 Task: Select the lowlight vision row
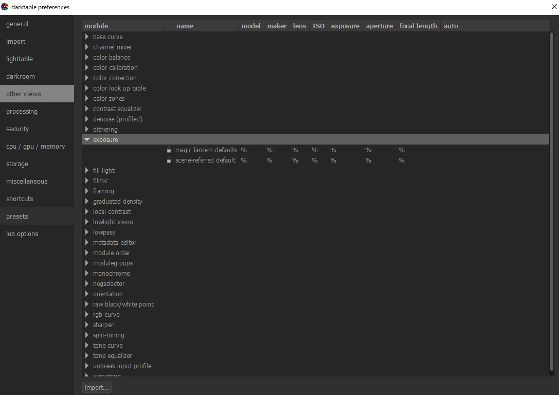coord(316,222)
